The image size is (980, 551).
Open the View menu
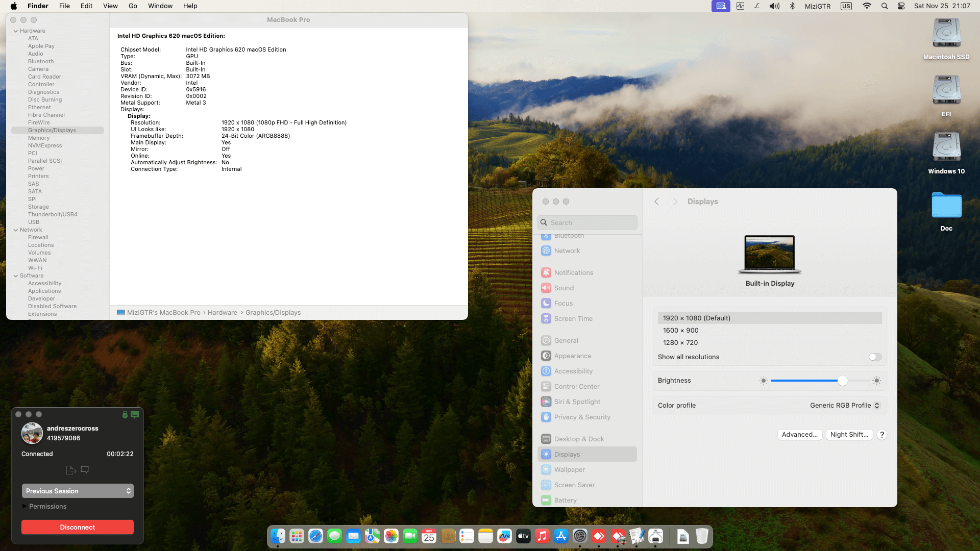coord(110,6)
